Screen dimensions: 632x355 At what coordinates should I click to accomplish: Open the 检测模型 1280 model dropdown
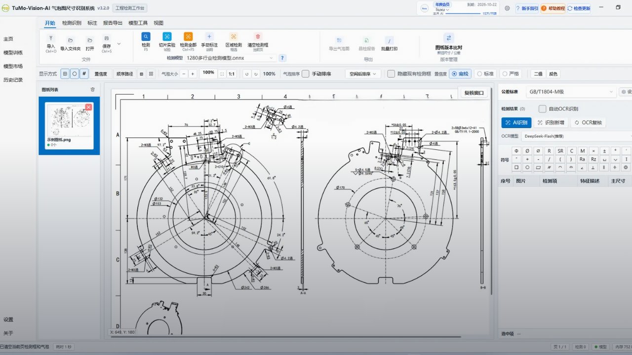point(231,58)
